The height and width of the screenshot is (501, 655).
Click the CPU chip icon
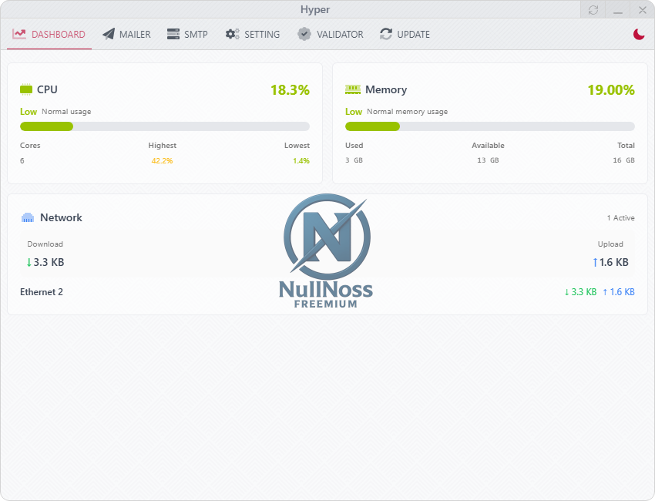tap(26, 89)
